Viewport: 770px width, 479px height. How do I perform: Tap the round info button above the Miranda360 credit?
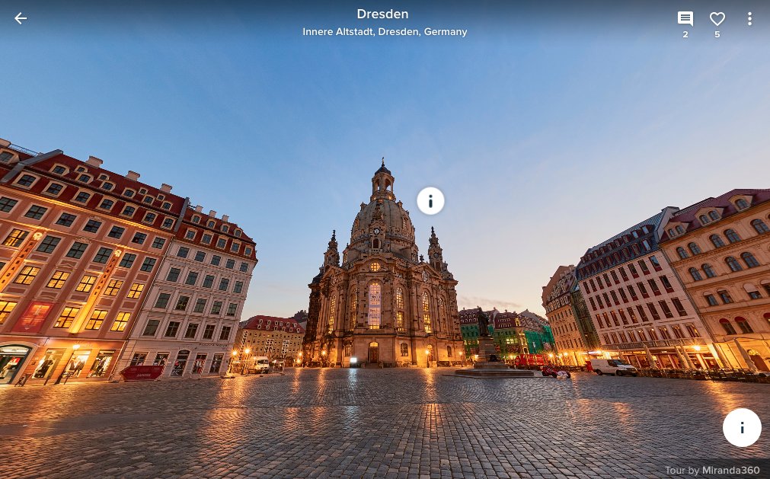[x=742, y=427]
